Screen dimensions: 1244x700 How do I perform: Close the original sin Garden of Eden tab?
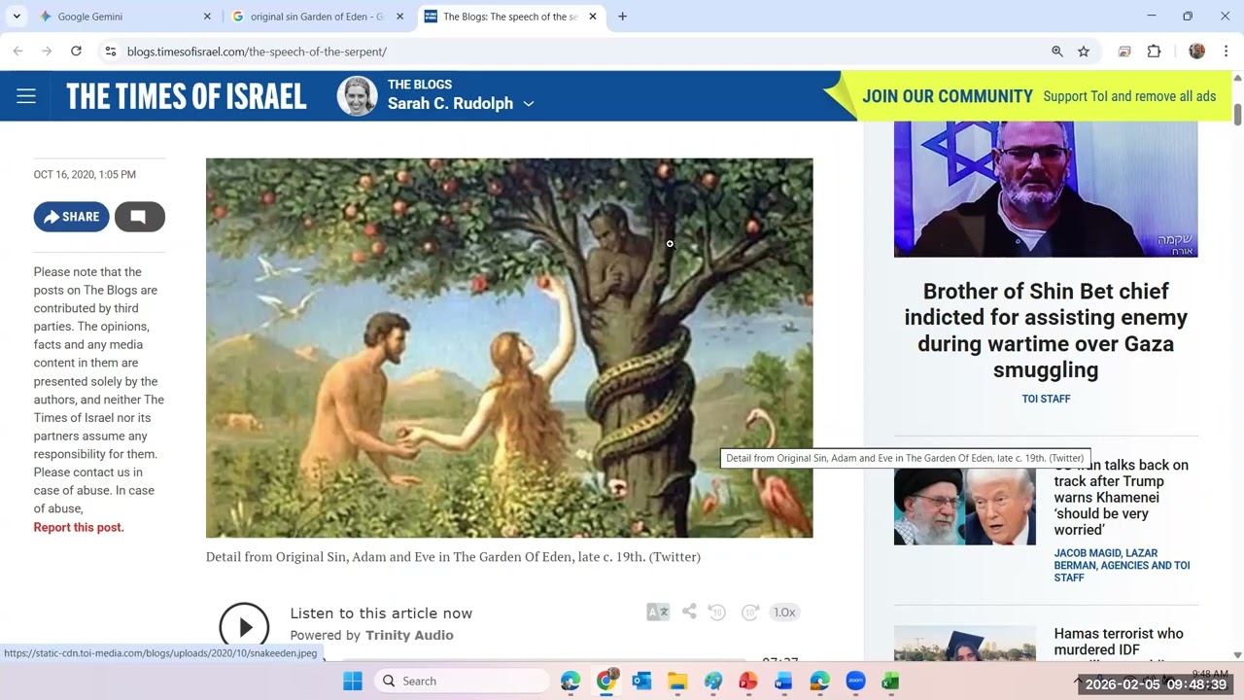coord(400,17)
